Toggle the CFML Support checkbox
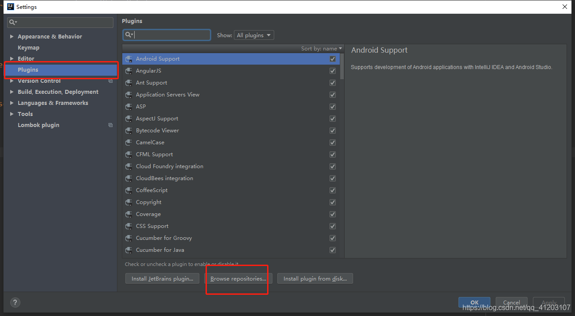The width and height of the screenshot is (575, 316). (333, 154)
